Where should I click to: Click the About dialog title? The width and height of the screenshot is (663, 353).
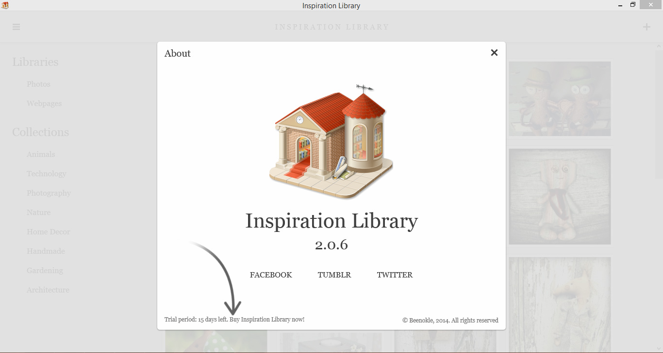178,54
